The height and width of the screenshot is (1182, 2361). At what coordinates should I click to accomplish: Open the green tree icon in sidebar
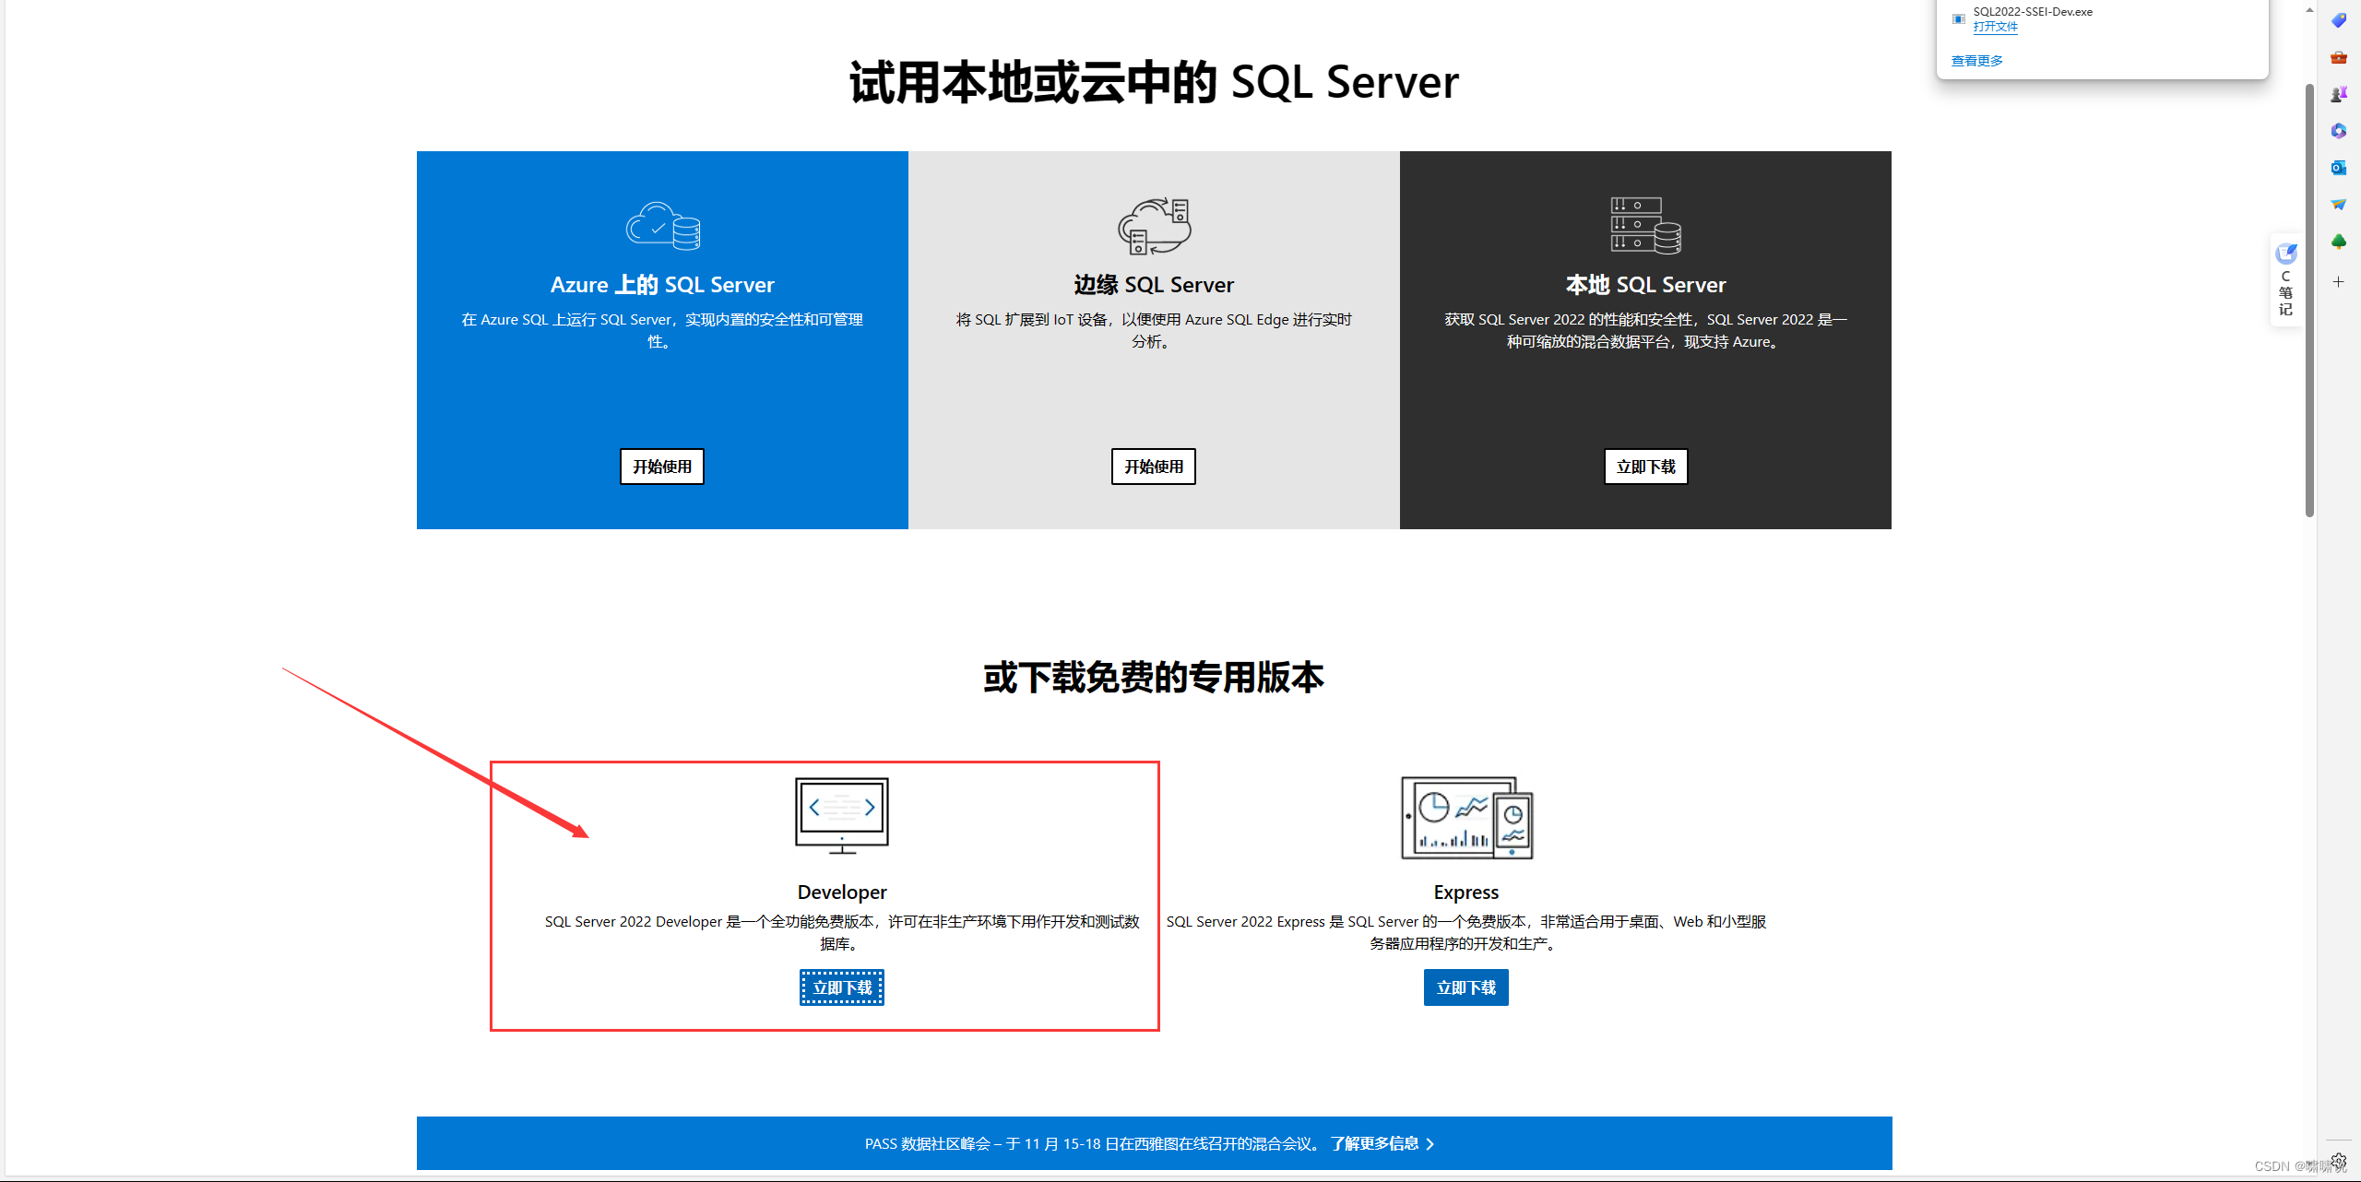point(2338,242)
